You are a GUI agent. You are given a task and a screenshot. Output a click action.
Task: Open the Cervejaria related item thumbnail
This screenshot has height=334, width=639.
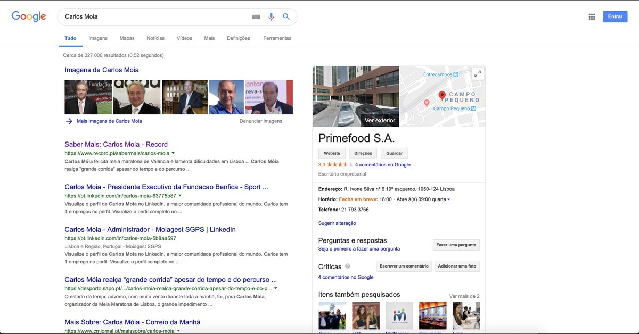(433, 316)
